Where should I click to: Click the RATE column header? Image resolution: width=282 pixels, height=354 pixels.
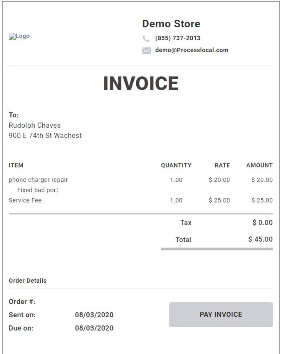point(222,165)
